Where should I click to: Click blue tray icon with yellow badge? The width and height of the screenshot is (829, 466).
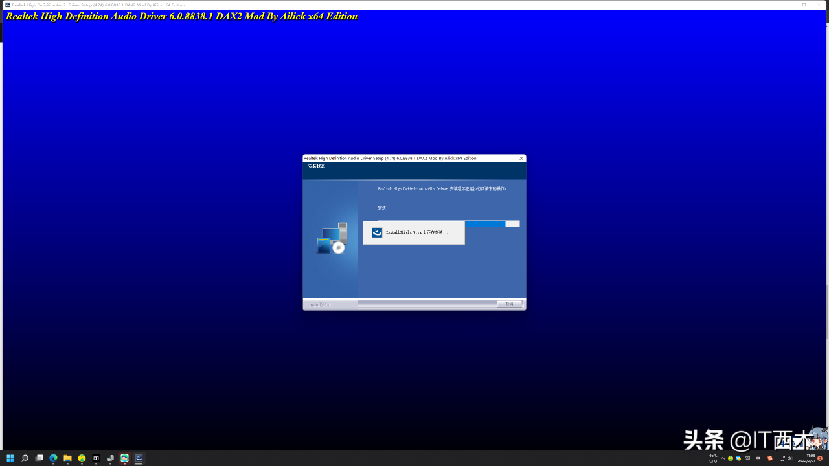click(738, 458)
